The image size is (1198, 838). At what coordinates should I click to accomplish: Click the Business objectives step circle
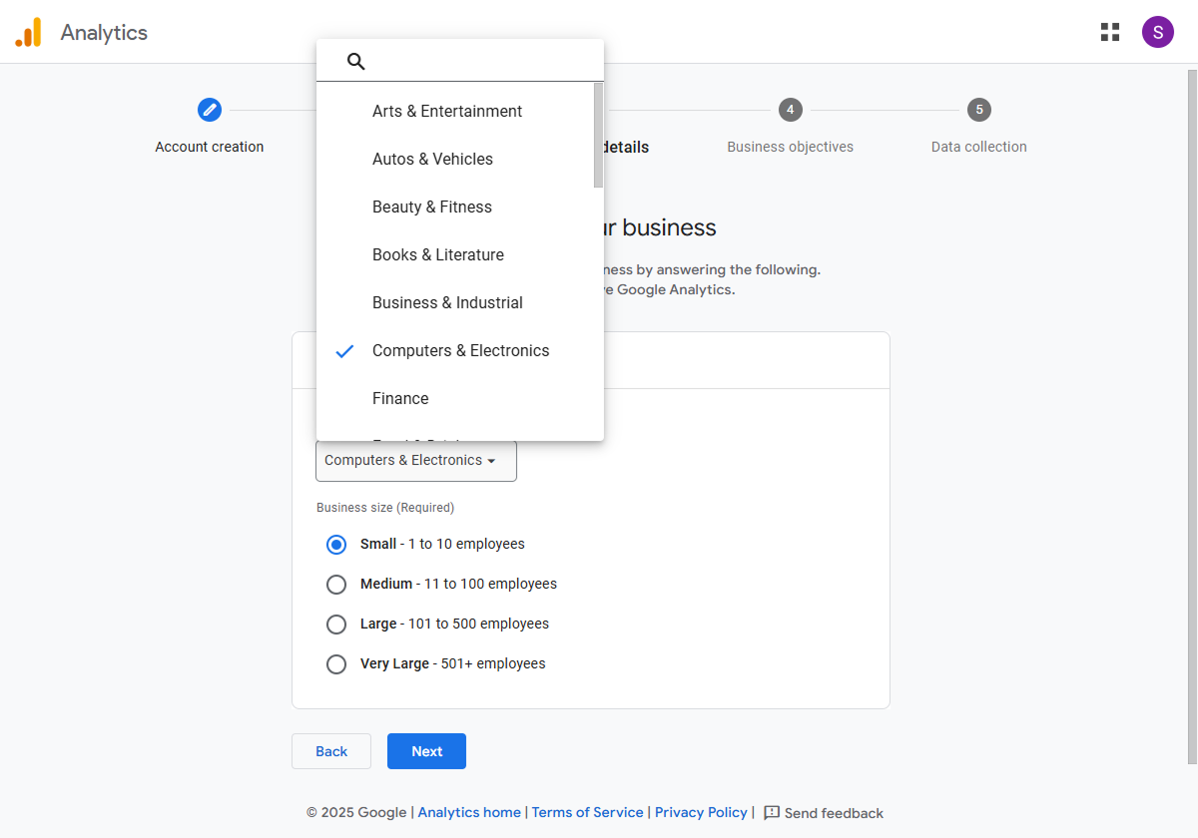point(790,110)
